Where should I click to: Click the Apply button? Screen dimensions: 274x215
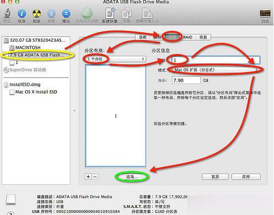coord(246,177)
